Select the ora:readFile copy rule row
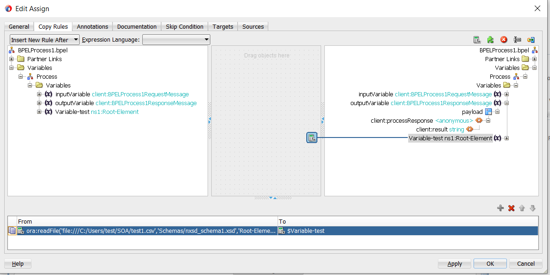 (147, 231)
